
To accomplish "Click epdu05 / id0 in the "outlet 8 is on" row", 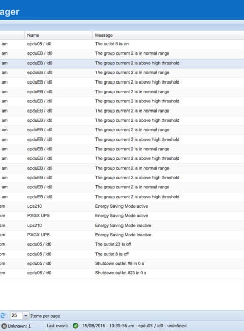I will pos(40,44).
